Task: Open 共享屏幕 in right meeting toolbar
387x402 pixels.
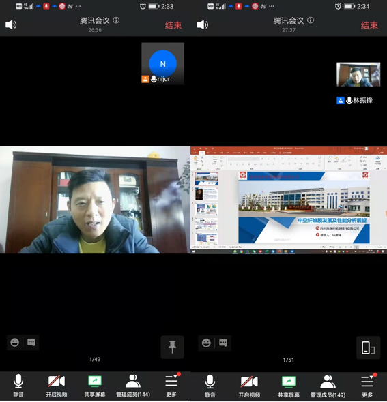Action: click(x=289, y=386)
